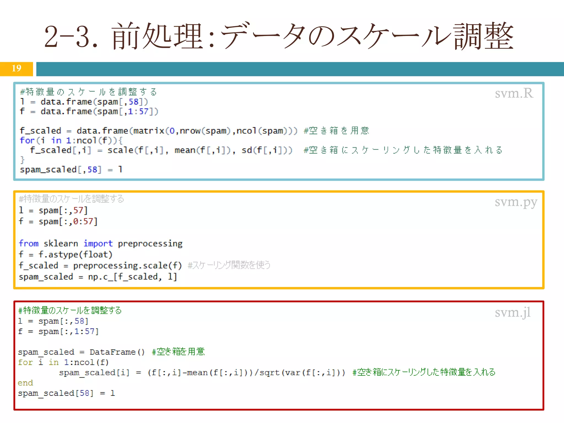Click the gray comment "#スケーリング関数を使う"

229,265
